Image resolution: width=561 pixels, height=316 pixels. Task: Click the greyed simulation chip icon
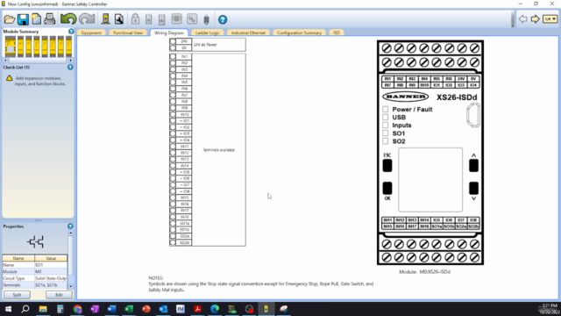(176, 19)
